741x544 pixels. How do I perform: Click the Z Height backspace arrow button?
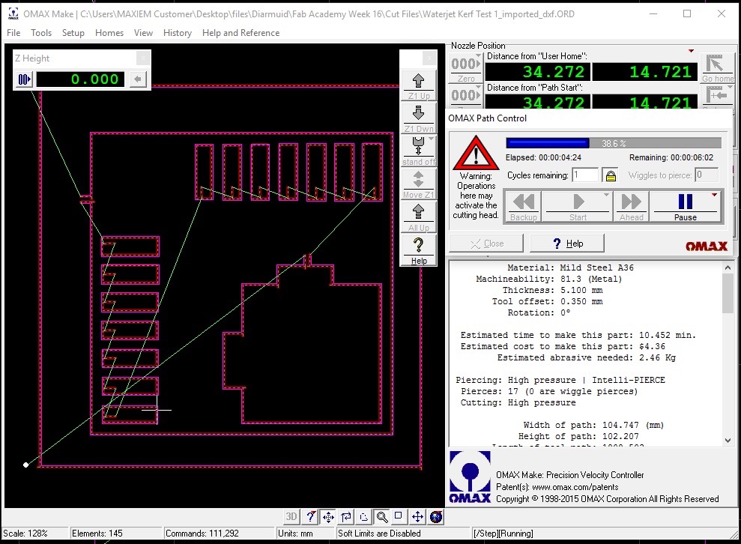point(138,79)
